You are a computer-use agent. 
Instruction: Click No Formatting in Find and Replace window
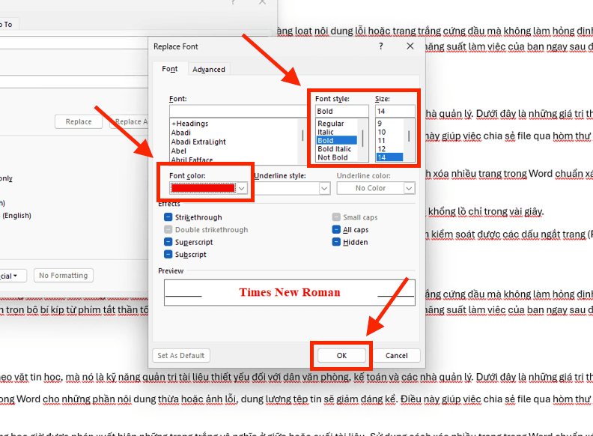click(x=64, y=275)
